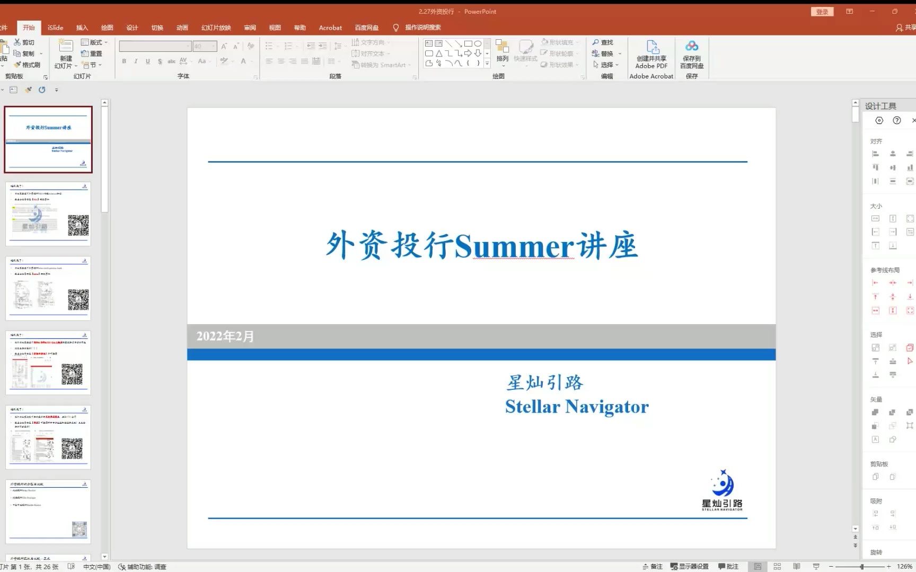This screenshot has height=572, width=916.
Task: Adjust the zoom slider handle
Action: pyautogui.click(x=862, y=567)
